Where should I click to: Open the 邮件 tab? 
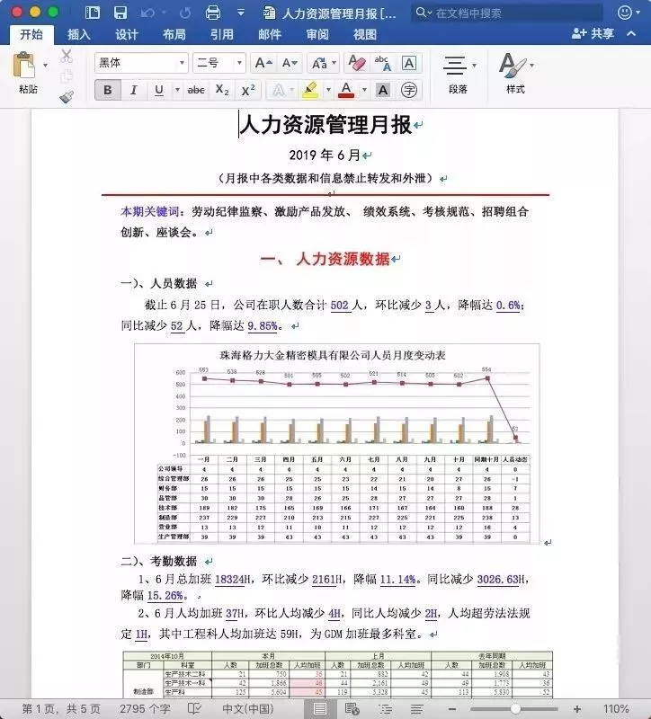click(270, 34)
